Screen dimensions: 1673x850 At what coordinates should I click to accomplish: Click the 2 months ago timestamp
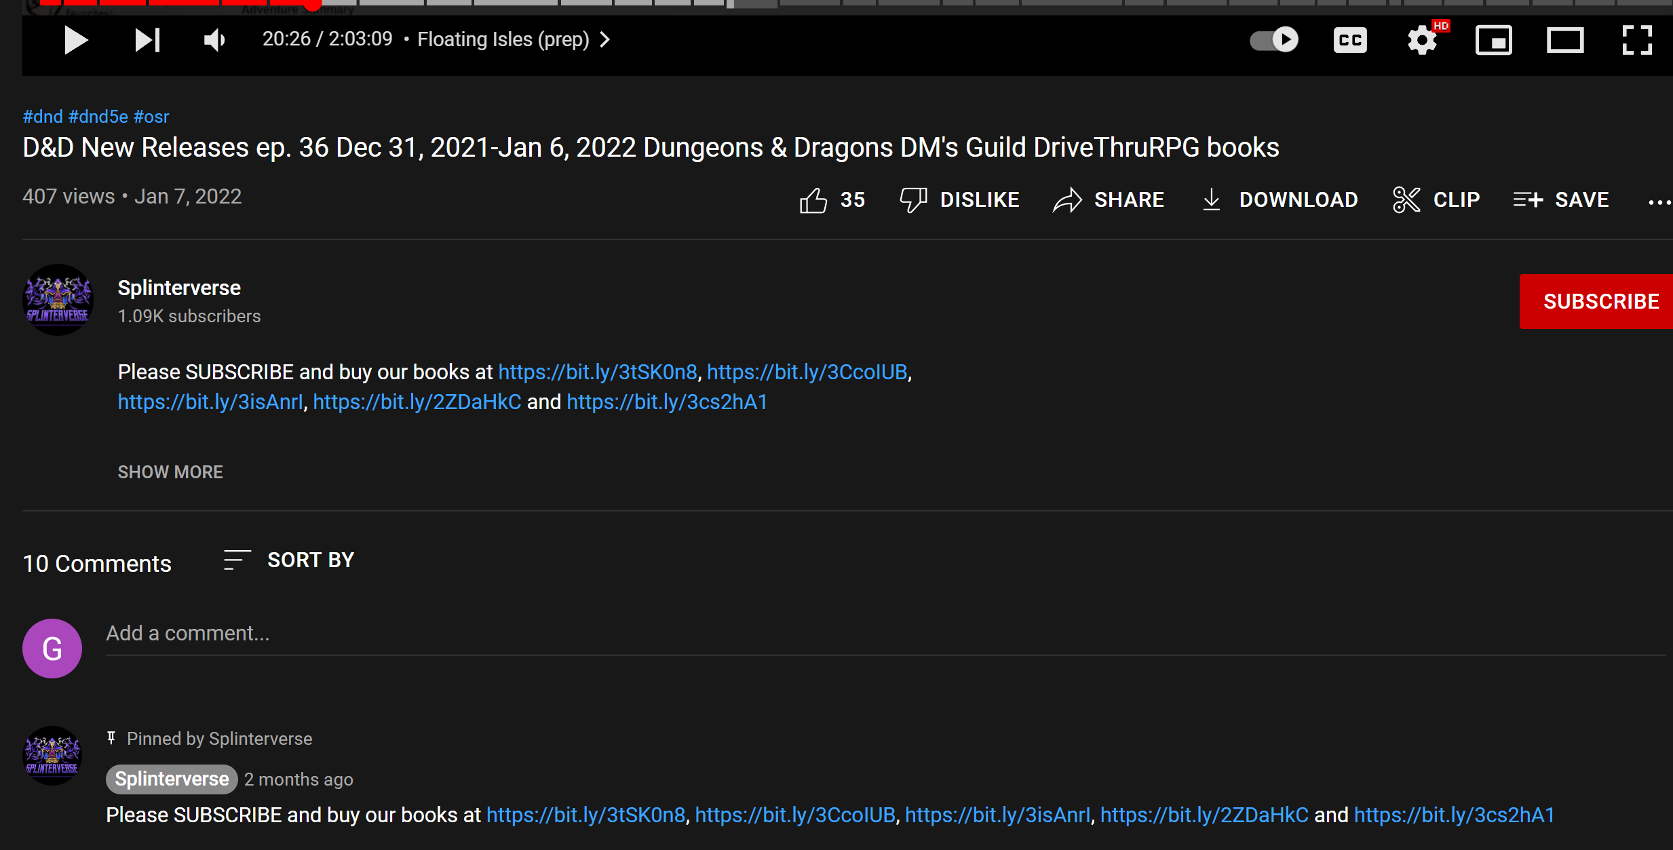tap(299, 779)
